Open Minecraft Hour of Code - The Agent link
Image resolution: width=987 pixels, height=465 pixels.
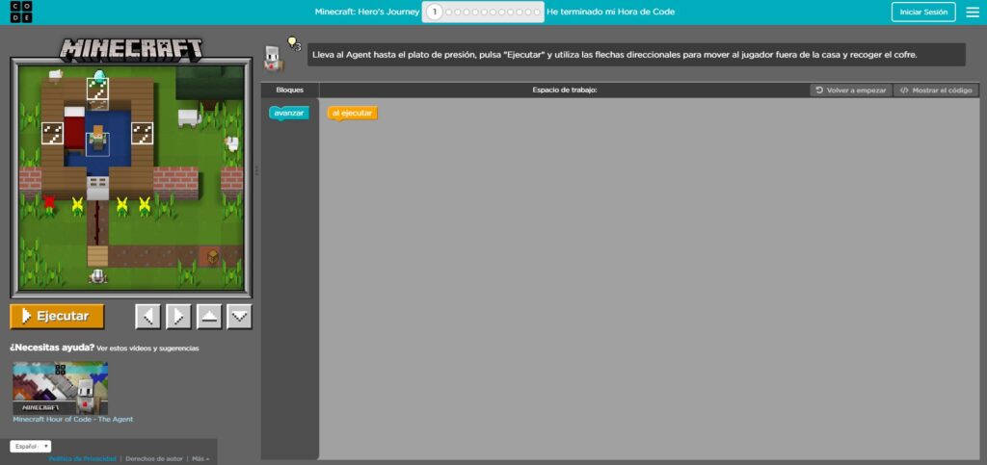(x=73, y=419)
